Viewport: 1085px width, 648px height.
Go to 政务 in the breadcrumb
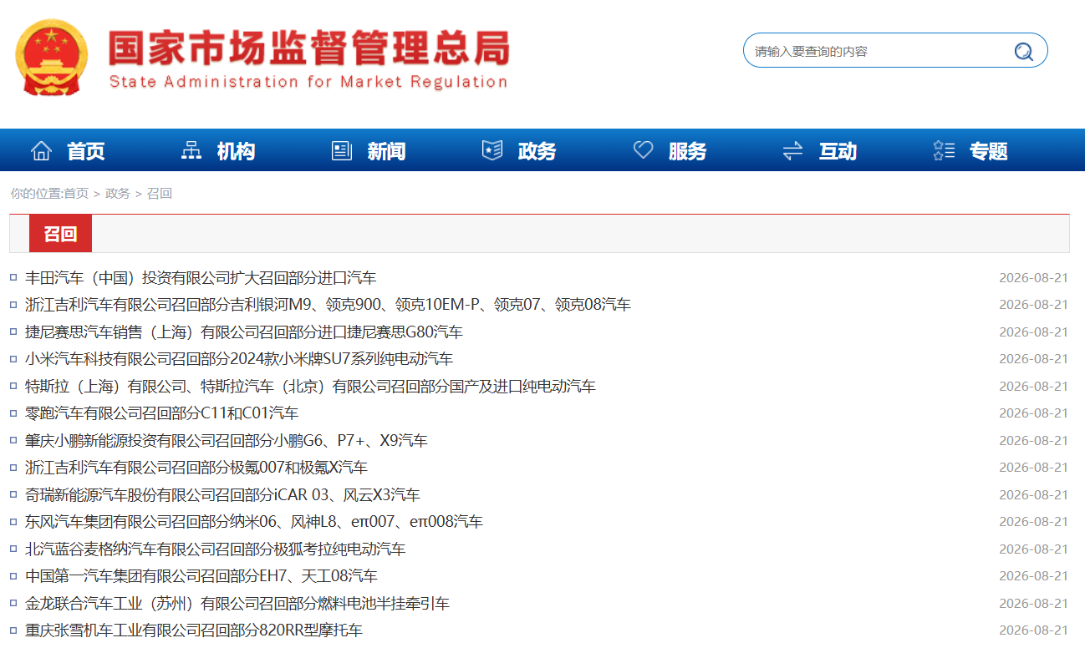pos(118,194)
